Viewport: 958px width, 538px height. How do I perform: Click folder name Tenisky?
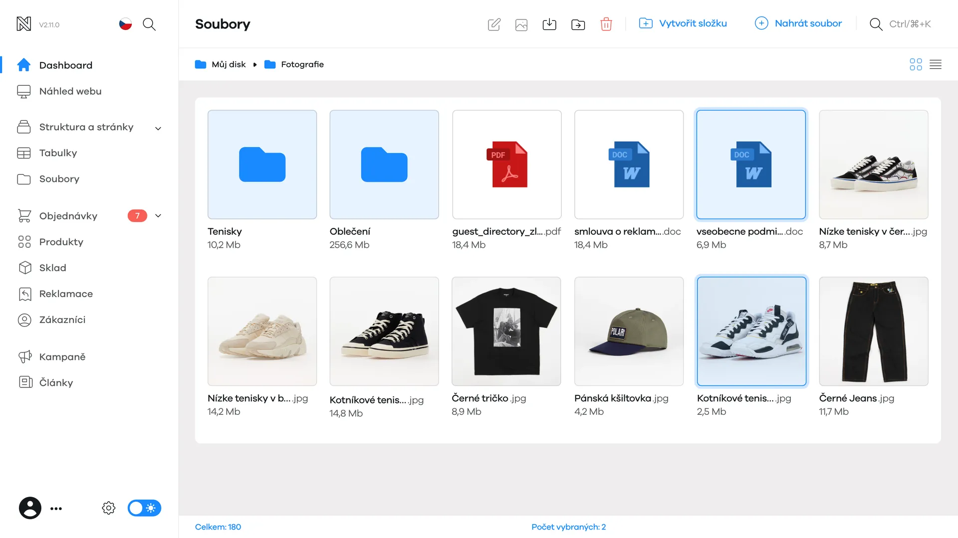(x=225, y=231)
